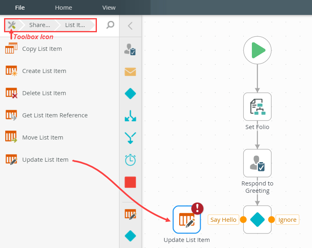Choose the Create List Item label
The image size is (312, 248).
point(44,71)
